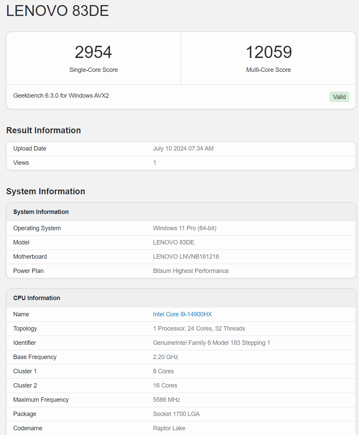Image resolution: width=359 pixels, height=435 pixels.
Task: Click the Result Information heading
Action: pos(43,131)
